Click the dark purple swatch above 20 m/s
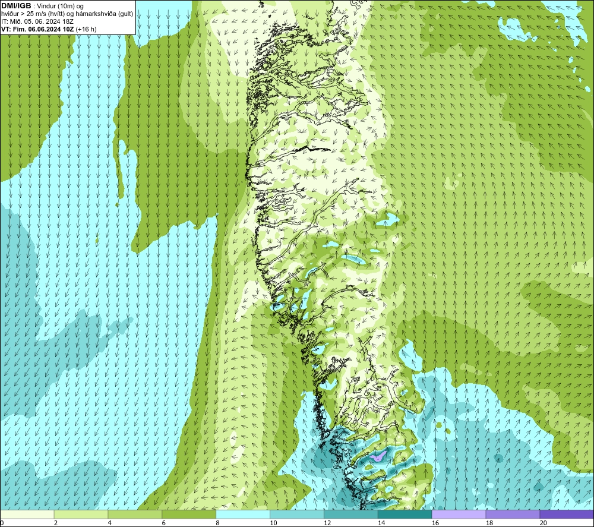This screenshot has width=594, height=527. [567, 514]
